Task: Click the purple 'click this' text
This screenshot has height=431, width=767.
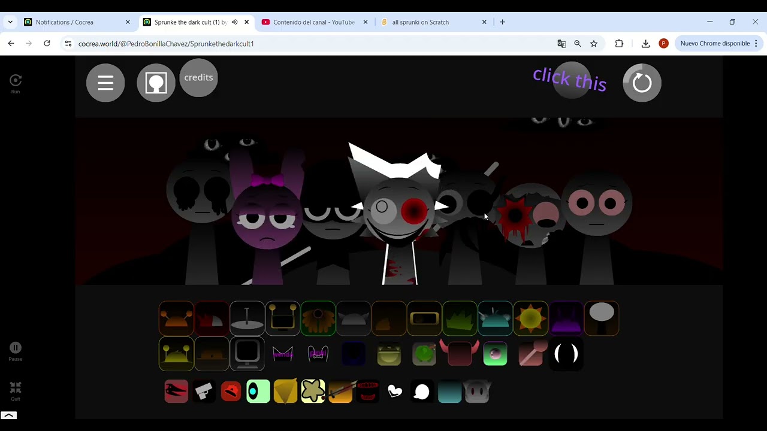Action: pos(569,78)
